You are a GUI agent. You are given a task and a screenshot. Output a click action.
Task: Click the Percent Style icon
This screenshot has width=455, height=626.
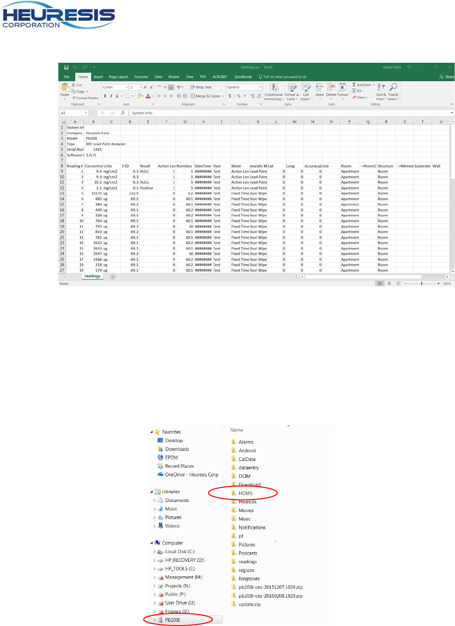[239, 96]
